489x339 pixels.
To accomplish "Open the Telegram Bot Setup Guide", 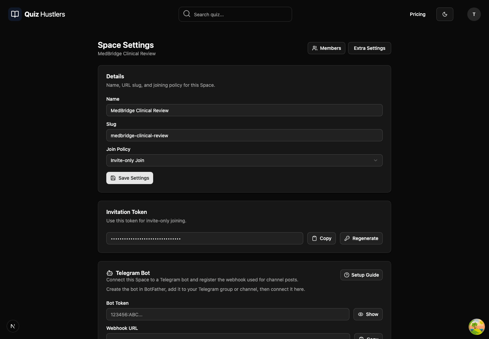I will coord(361,275).
